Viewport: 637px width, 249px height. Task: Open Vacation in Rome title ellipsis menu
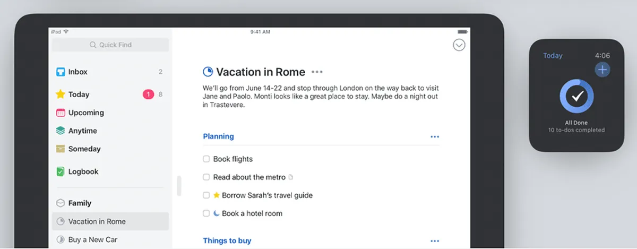pos(317,72)
